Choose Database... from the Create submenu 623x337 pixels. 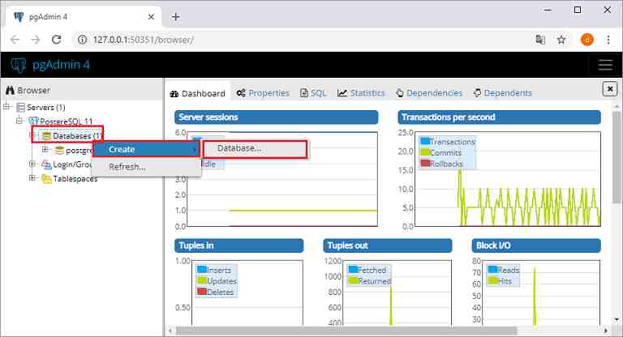tap(255, 148)
